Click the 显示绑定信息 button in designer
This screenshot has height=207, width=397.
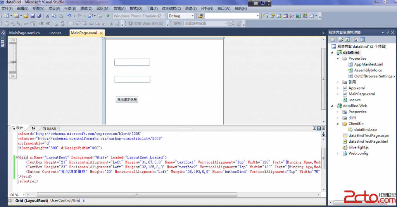click(x=127, y=100)
